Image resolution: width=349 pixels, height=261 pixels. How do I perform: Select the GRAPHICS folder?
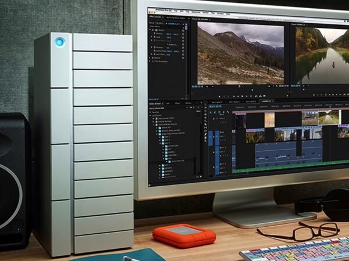(169, 171)
